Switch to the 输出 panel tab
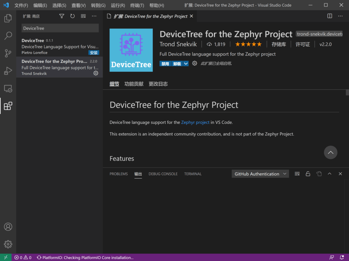Viewport: 349px width, 261px height. [138, 174]
